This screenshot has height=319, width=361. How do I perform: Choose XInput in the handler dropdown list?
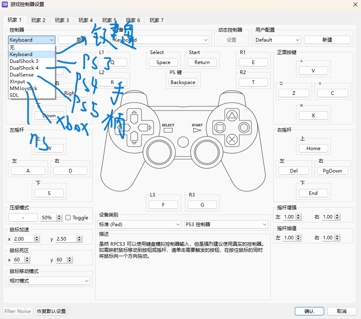(17, 82)
